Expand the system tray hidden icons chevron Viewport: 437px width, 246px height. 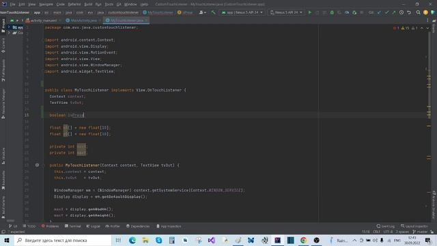pos(354,240)
